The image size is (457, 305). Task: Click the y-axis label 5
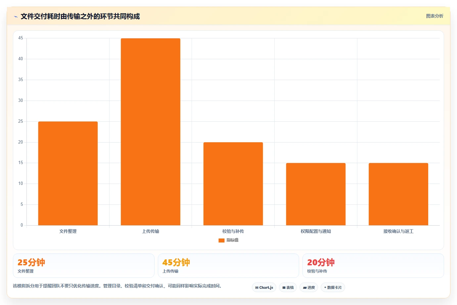pyautogui.click(x=22, y=204)
